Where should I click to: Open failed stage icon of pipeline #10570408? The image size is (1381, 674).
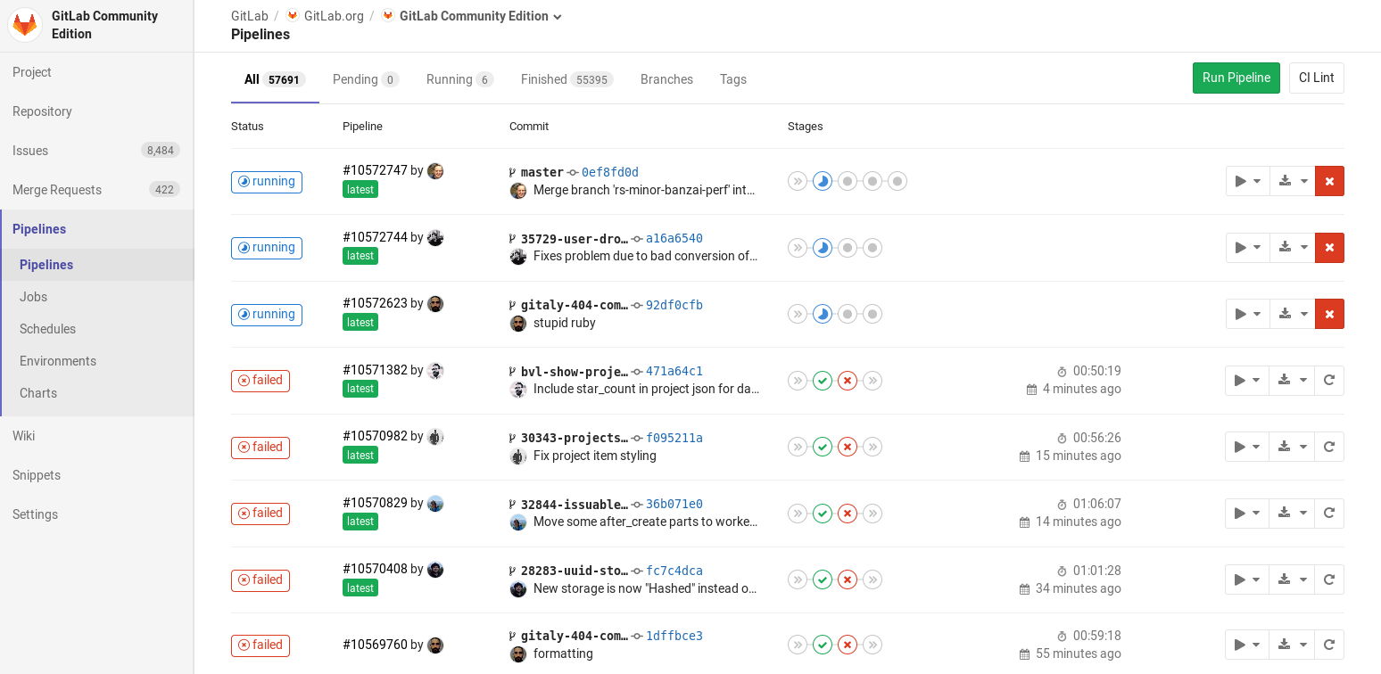[848, 579]
